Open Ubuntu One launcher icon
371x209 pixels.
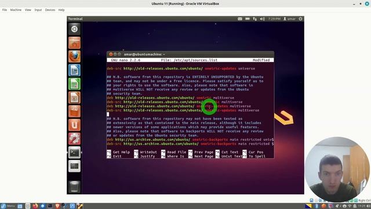74,125
